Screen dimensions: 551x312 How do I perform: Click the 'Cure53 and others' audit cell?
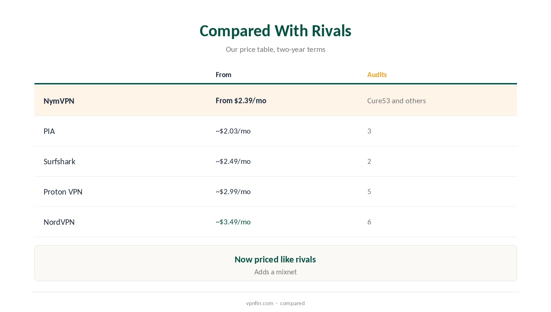[x=397, y=100]
